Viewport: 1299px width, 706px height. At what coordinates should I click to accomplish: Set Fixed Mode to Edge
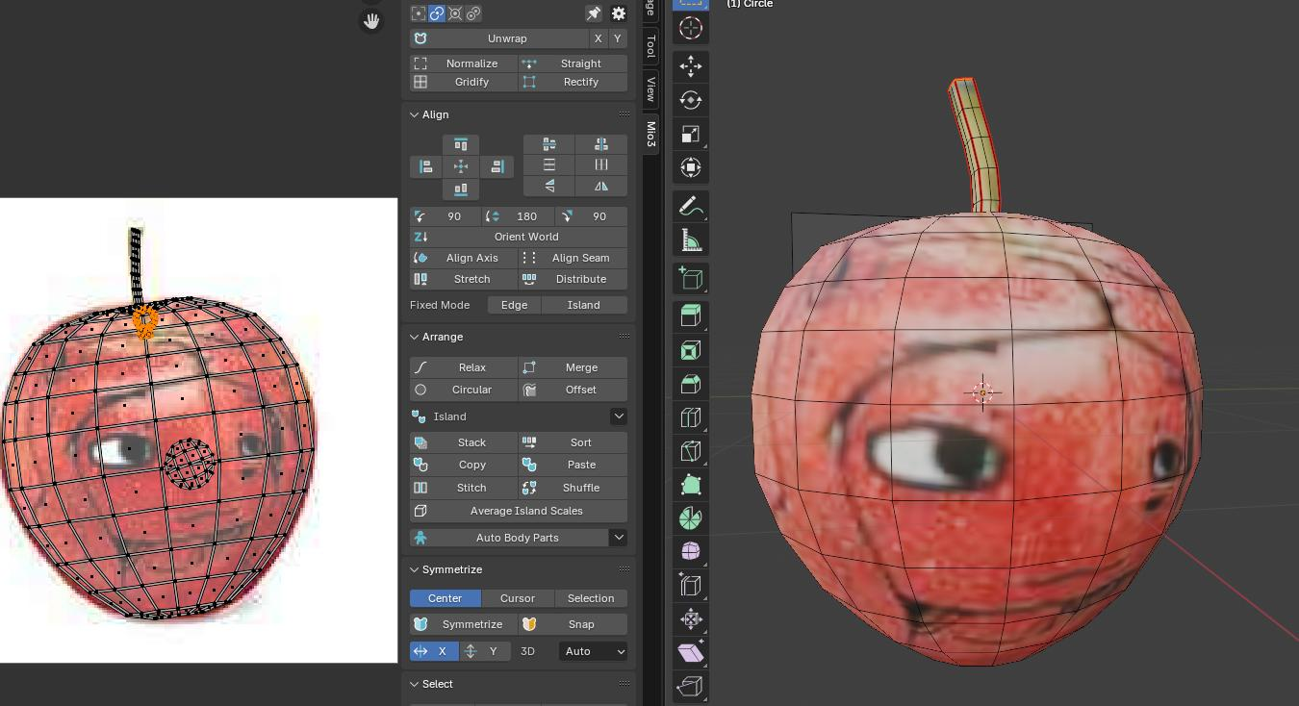(x=514, y=305)
